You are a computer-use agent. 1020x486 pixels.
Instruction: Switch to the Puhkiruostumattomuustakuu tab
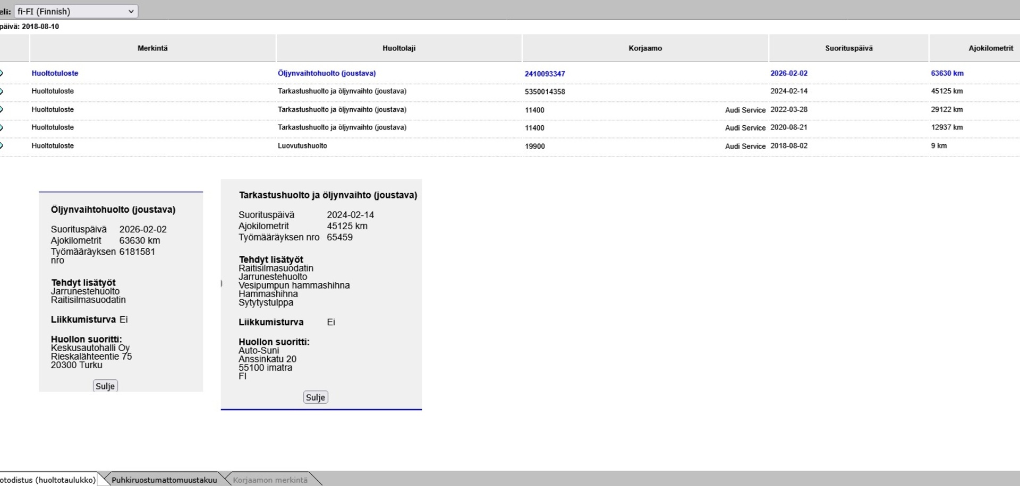tap(164, 480)
